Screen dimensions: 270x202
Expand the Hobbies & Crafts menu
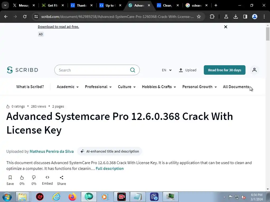pos(159,87)
